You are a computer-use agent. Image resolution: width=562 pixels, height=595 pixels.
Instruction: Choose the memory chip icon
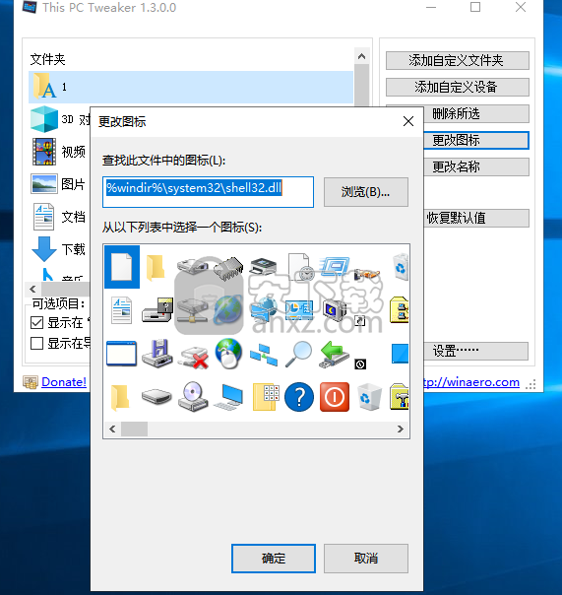pos(228,268)
